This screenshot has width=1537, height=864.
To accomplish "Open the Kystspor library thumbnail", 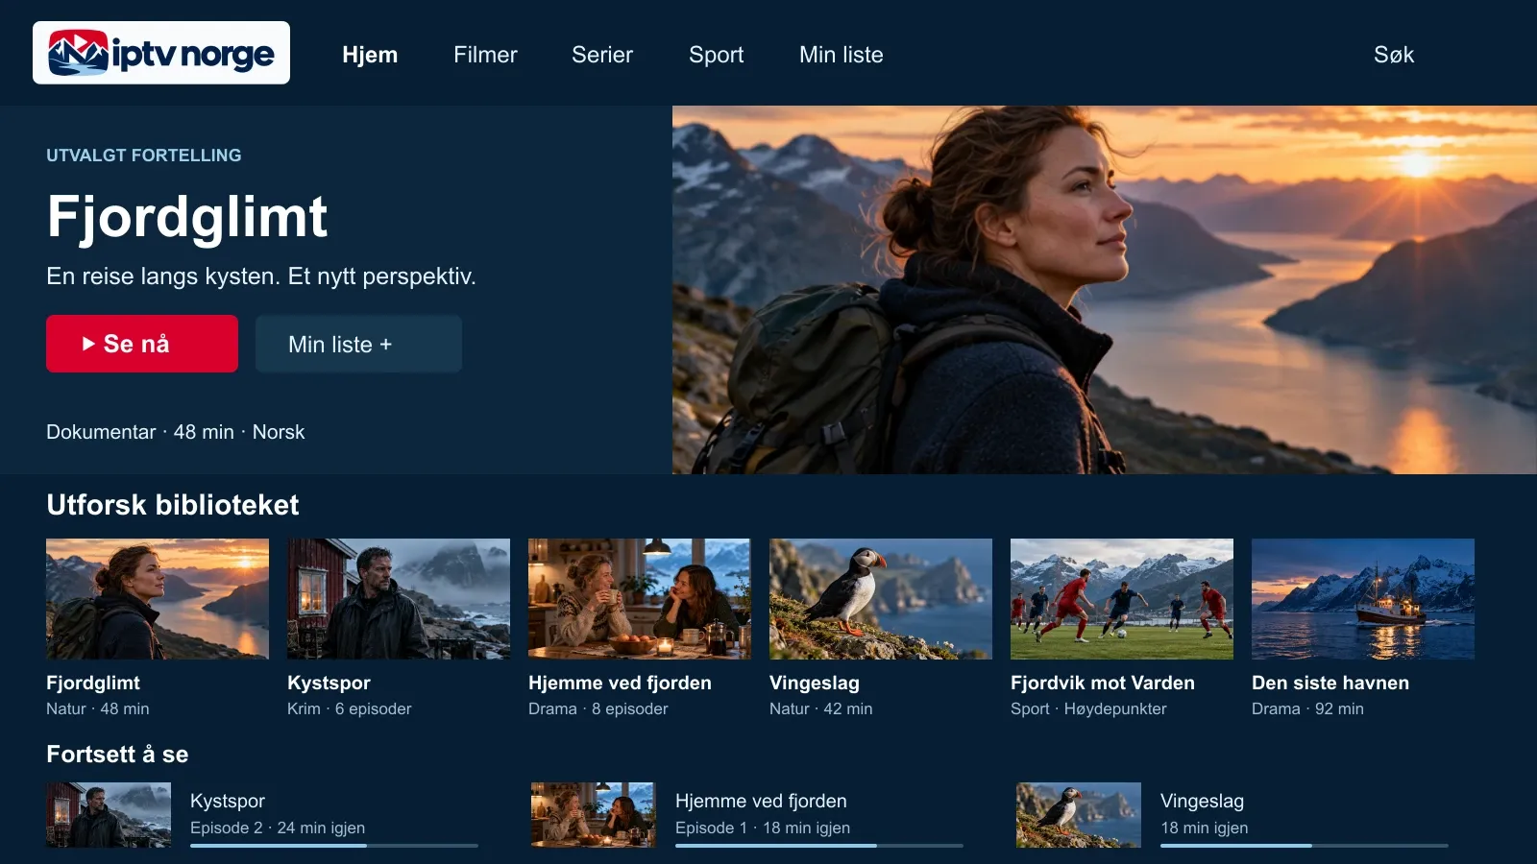I will click(399, 599).
